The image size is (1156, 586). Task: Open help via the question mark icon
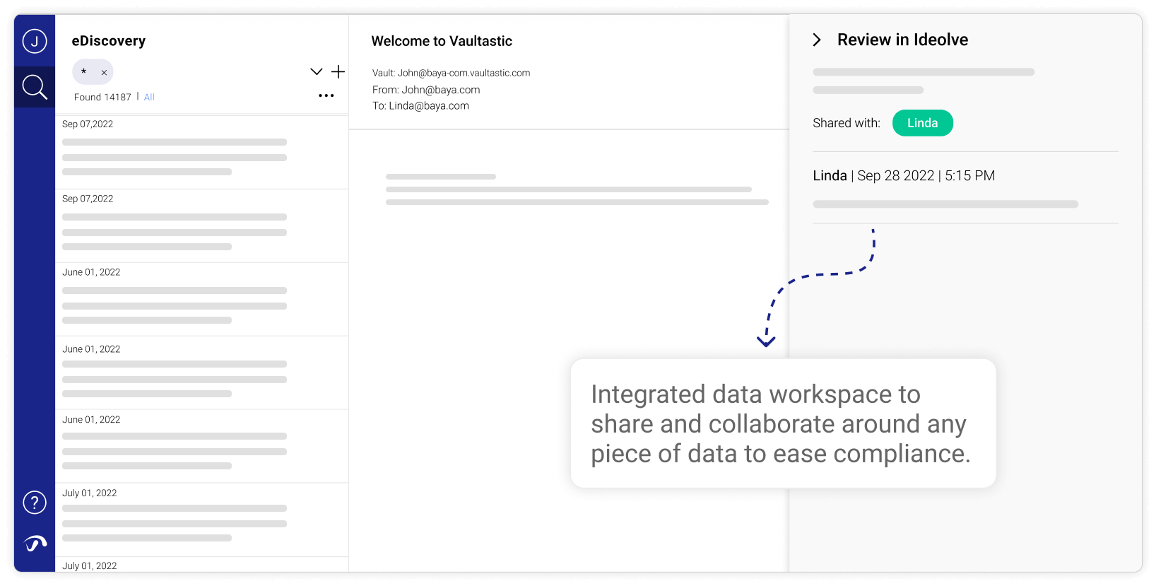(x=34, y=502)
